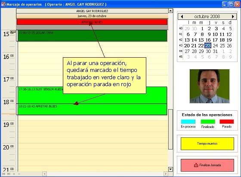The image size is (241, 177).
Task: Click the Finalizar Jornada button
Action: 207,165
